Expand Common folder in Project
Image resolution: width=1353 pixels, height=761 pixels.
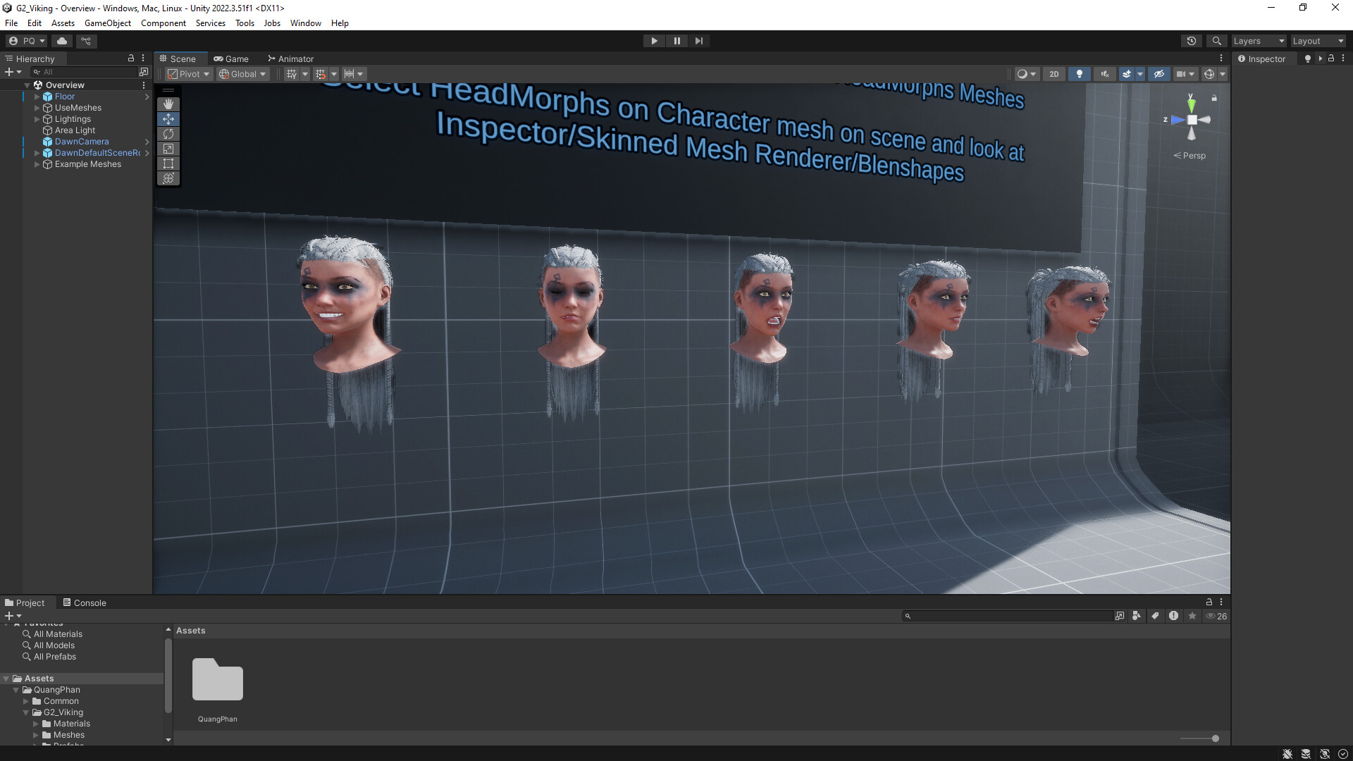click(26, 701)
